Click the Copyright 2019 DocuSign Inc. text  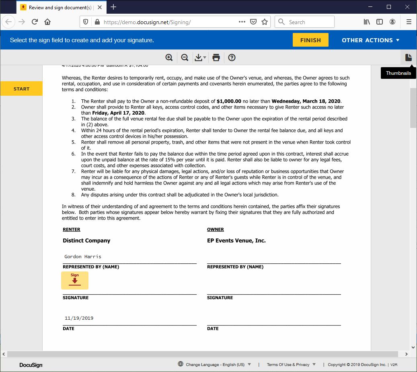(x=357, y=364)
